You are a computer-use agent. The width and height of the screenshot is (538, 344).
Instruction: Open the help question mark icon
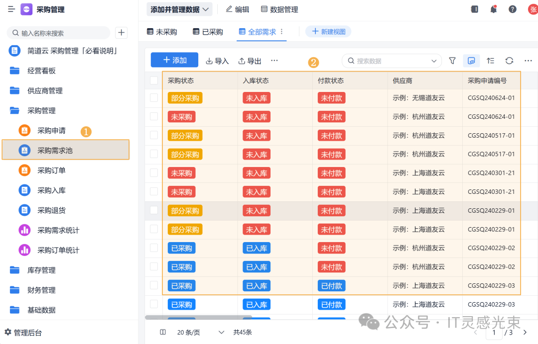512,9
